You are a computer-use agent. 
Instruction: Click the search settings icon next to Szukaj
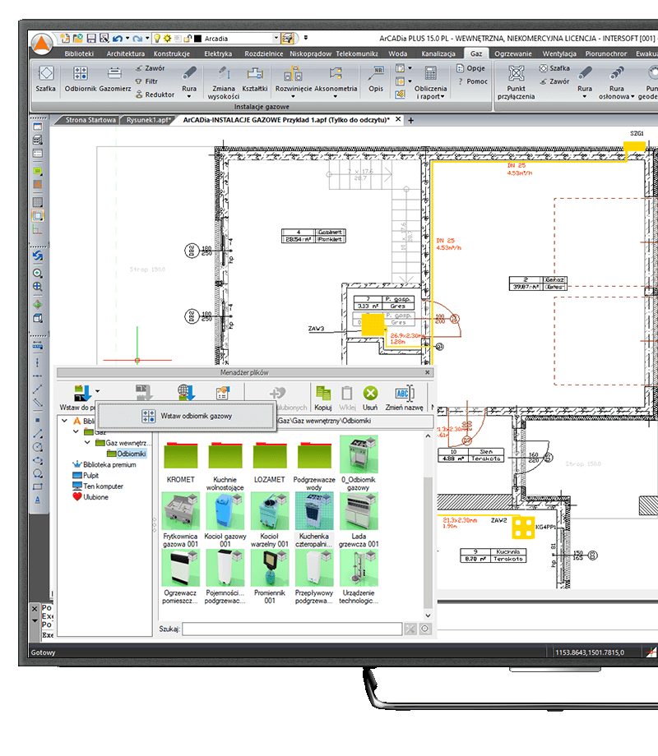point(425,629)
